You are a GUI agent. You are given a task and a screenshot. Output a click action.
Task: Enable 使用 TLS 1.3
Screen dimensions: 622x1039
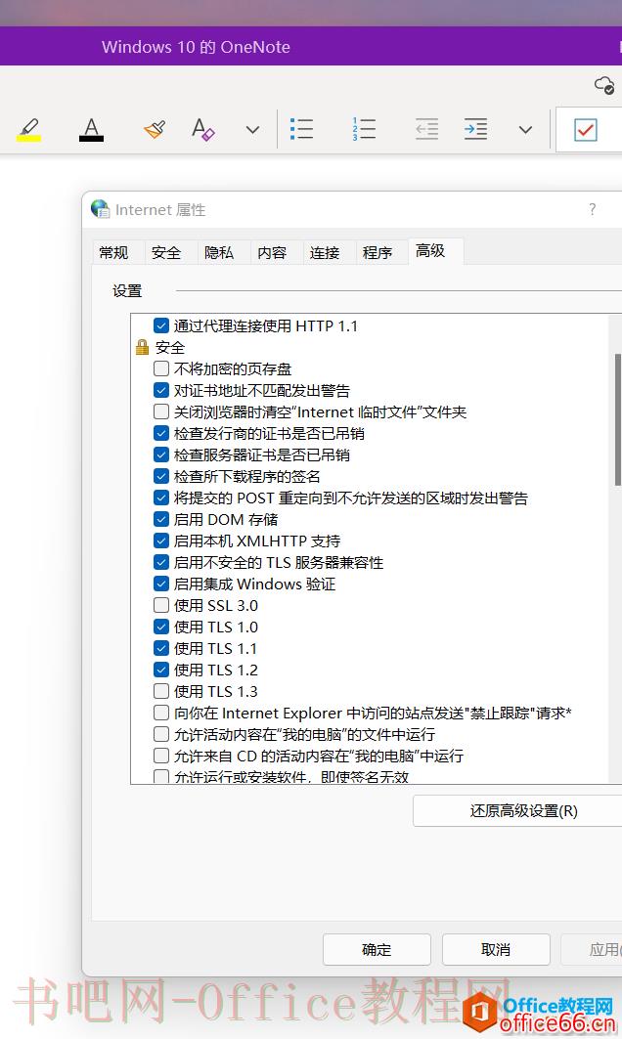[x=161, y=691]
